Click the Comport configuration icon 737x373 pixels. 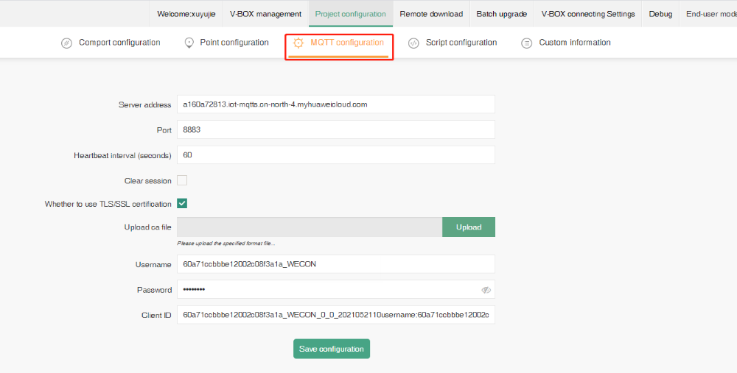66,43
